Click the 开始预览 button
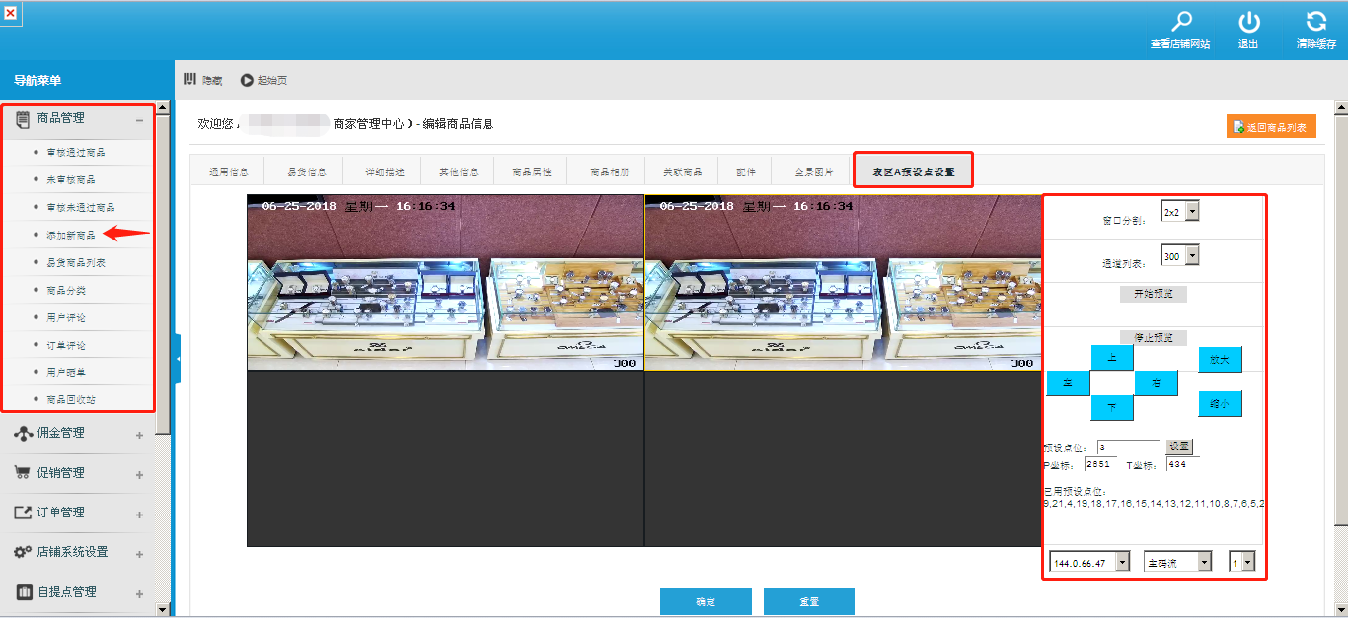 click(1153, 294)
